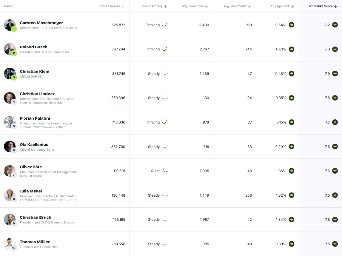Screen dimensions: 342x256
Task: Open Oliver Bäte name link
Action: click(x=31, y=167)
